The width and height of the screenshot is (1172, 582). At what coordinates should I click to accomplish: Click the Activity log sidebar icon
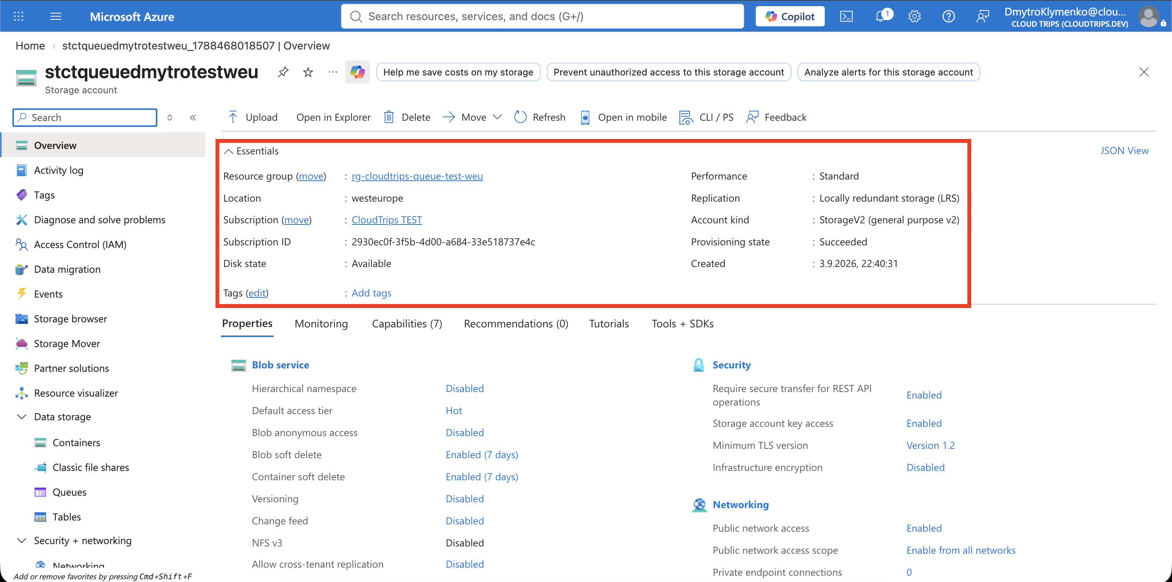pos(21,170)
